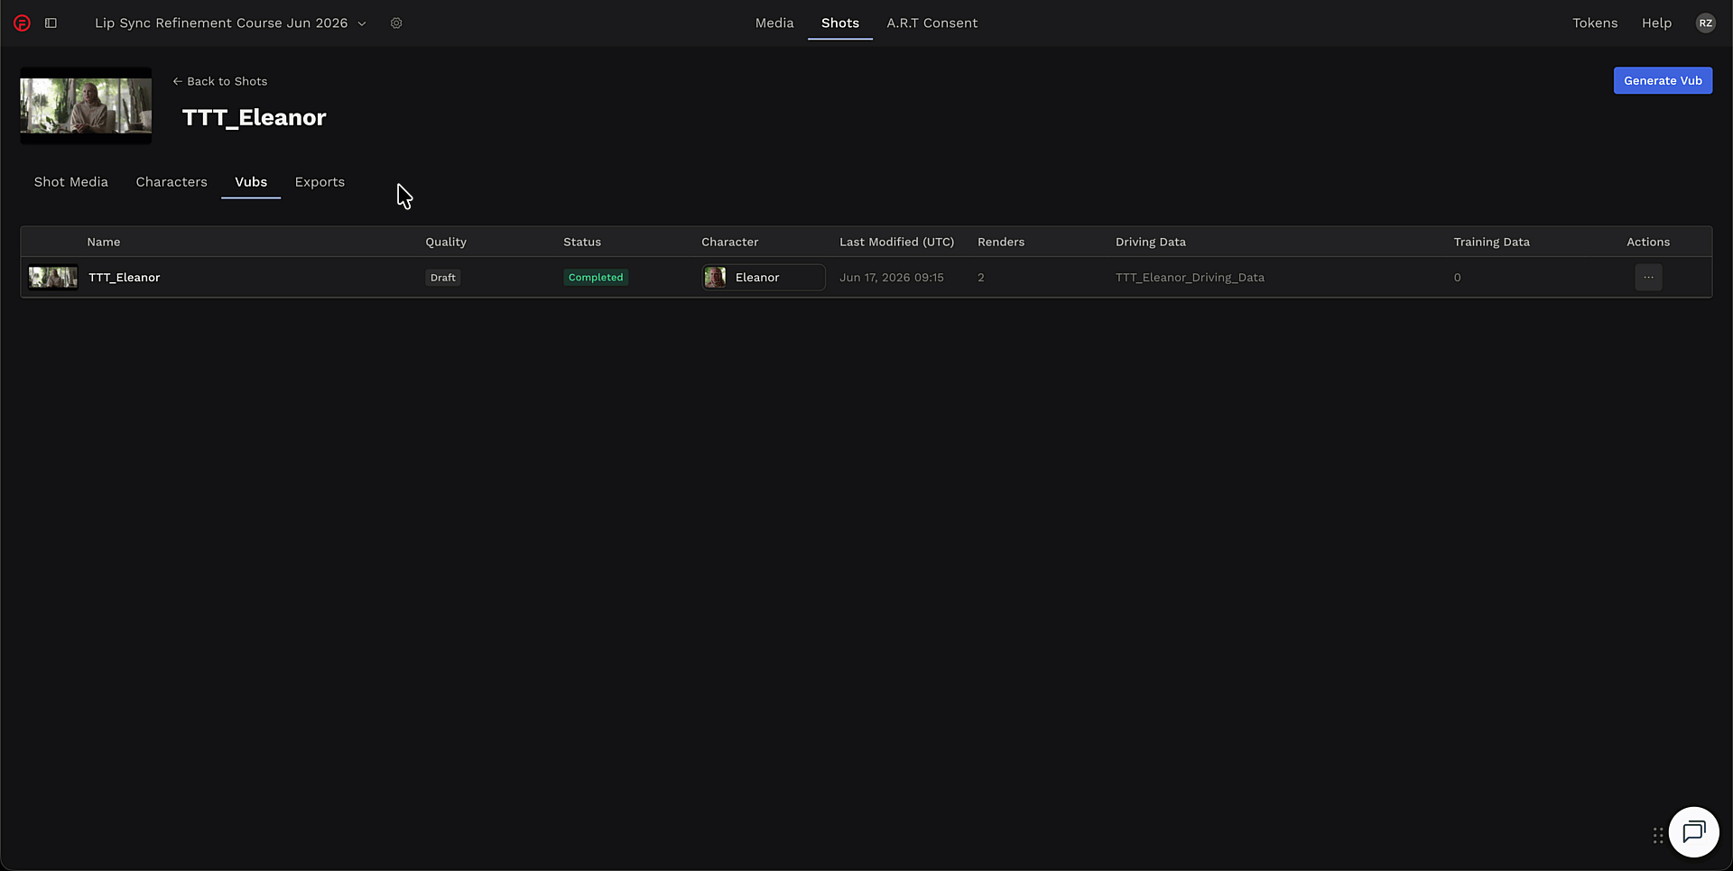Click the TTT_Eleanor row thumbnail
Screen dimensions: 1733x871
[x=53, y=278]
